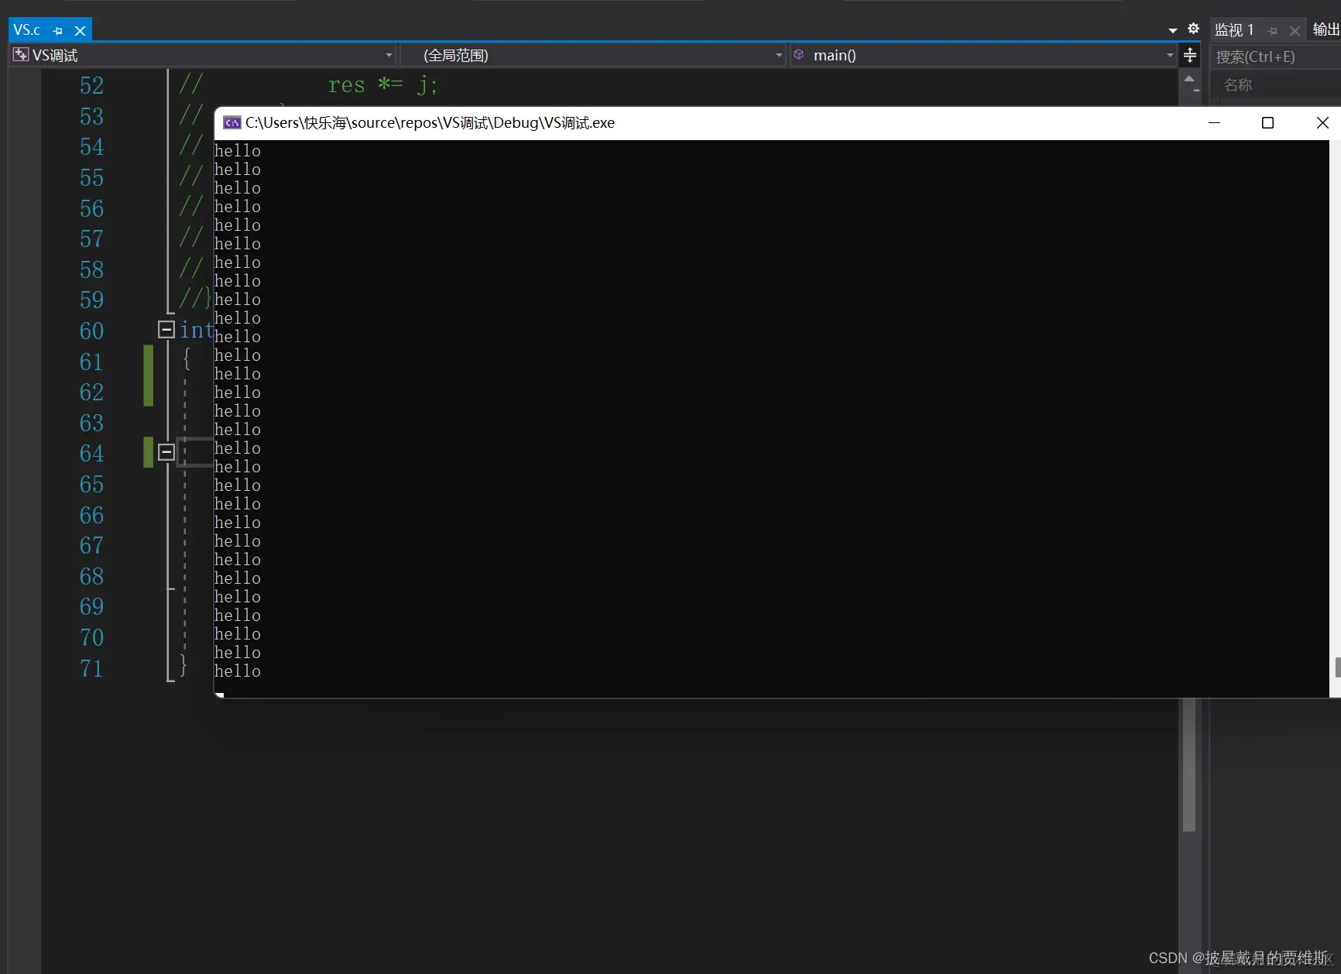Click the 名称 column header

pos(1238,85)
